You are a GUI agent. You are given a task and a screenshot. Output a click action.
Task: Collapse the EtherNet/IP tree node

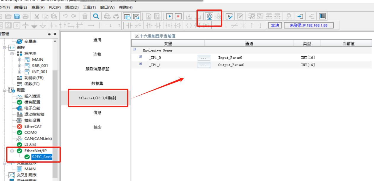pyautogui.click(x=12, y=151)
